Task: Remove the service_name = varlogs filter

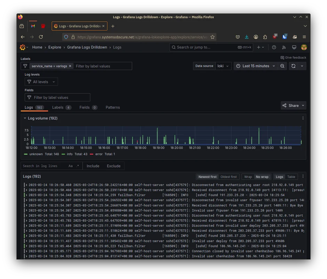Action: 70,66
